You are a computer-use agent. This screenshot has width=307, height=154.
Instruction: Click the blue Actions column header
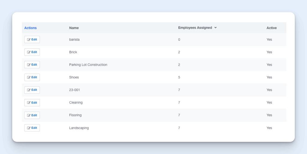[x=30, y=28]
